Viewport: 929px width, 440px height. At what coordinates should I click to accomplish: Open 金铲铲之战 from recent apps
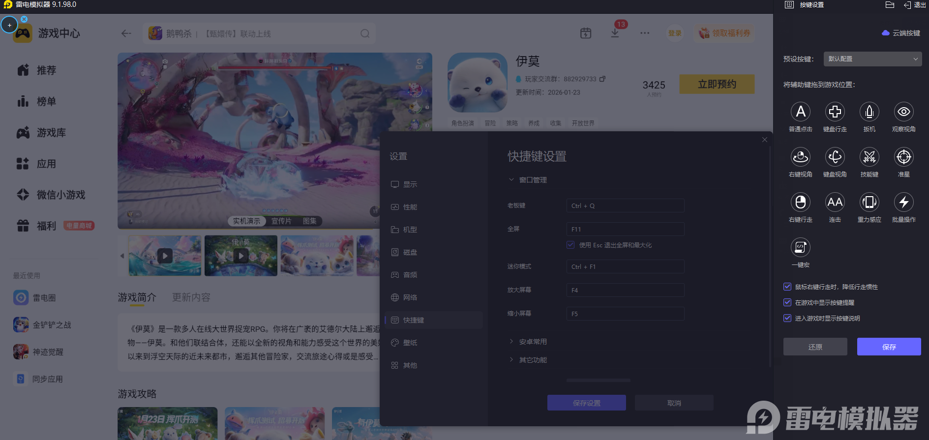tap(42, 324)
